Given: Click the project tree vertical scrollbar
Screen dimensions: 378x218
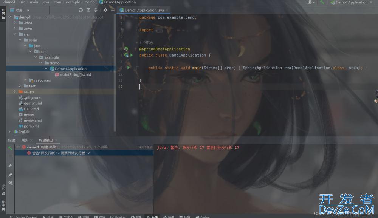Looking at the screenshot, I should 115,72.
